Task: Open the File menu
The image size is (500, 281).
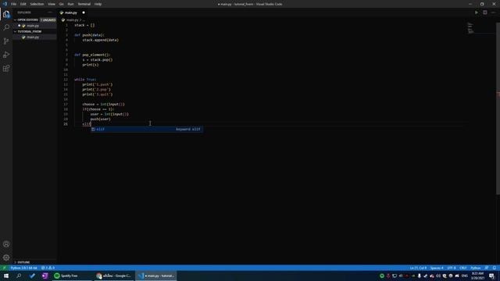Action: coord(14,4)
